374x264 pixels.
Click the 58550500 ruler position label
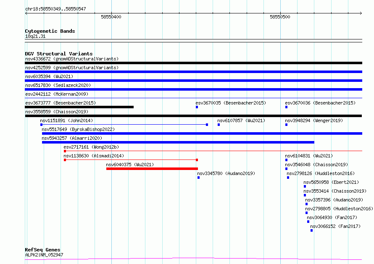280,17
